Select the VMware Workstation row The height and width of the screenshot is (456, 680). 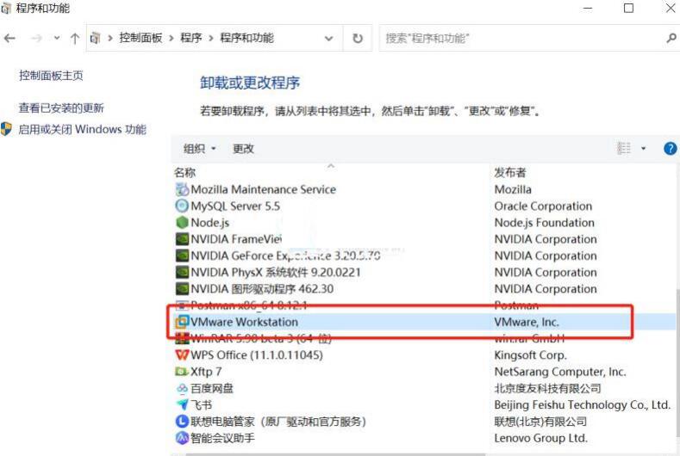coord(423,322)
